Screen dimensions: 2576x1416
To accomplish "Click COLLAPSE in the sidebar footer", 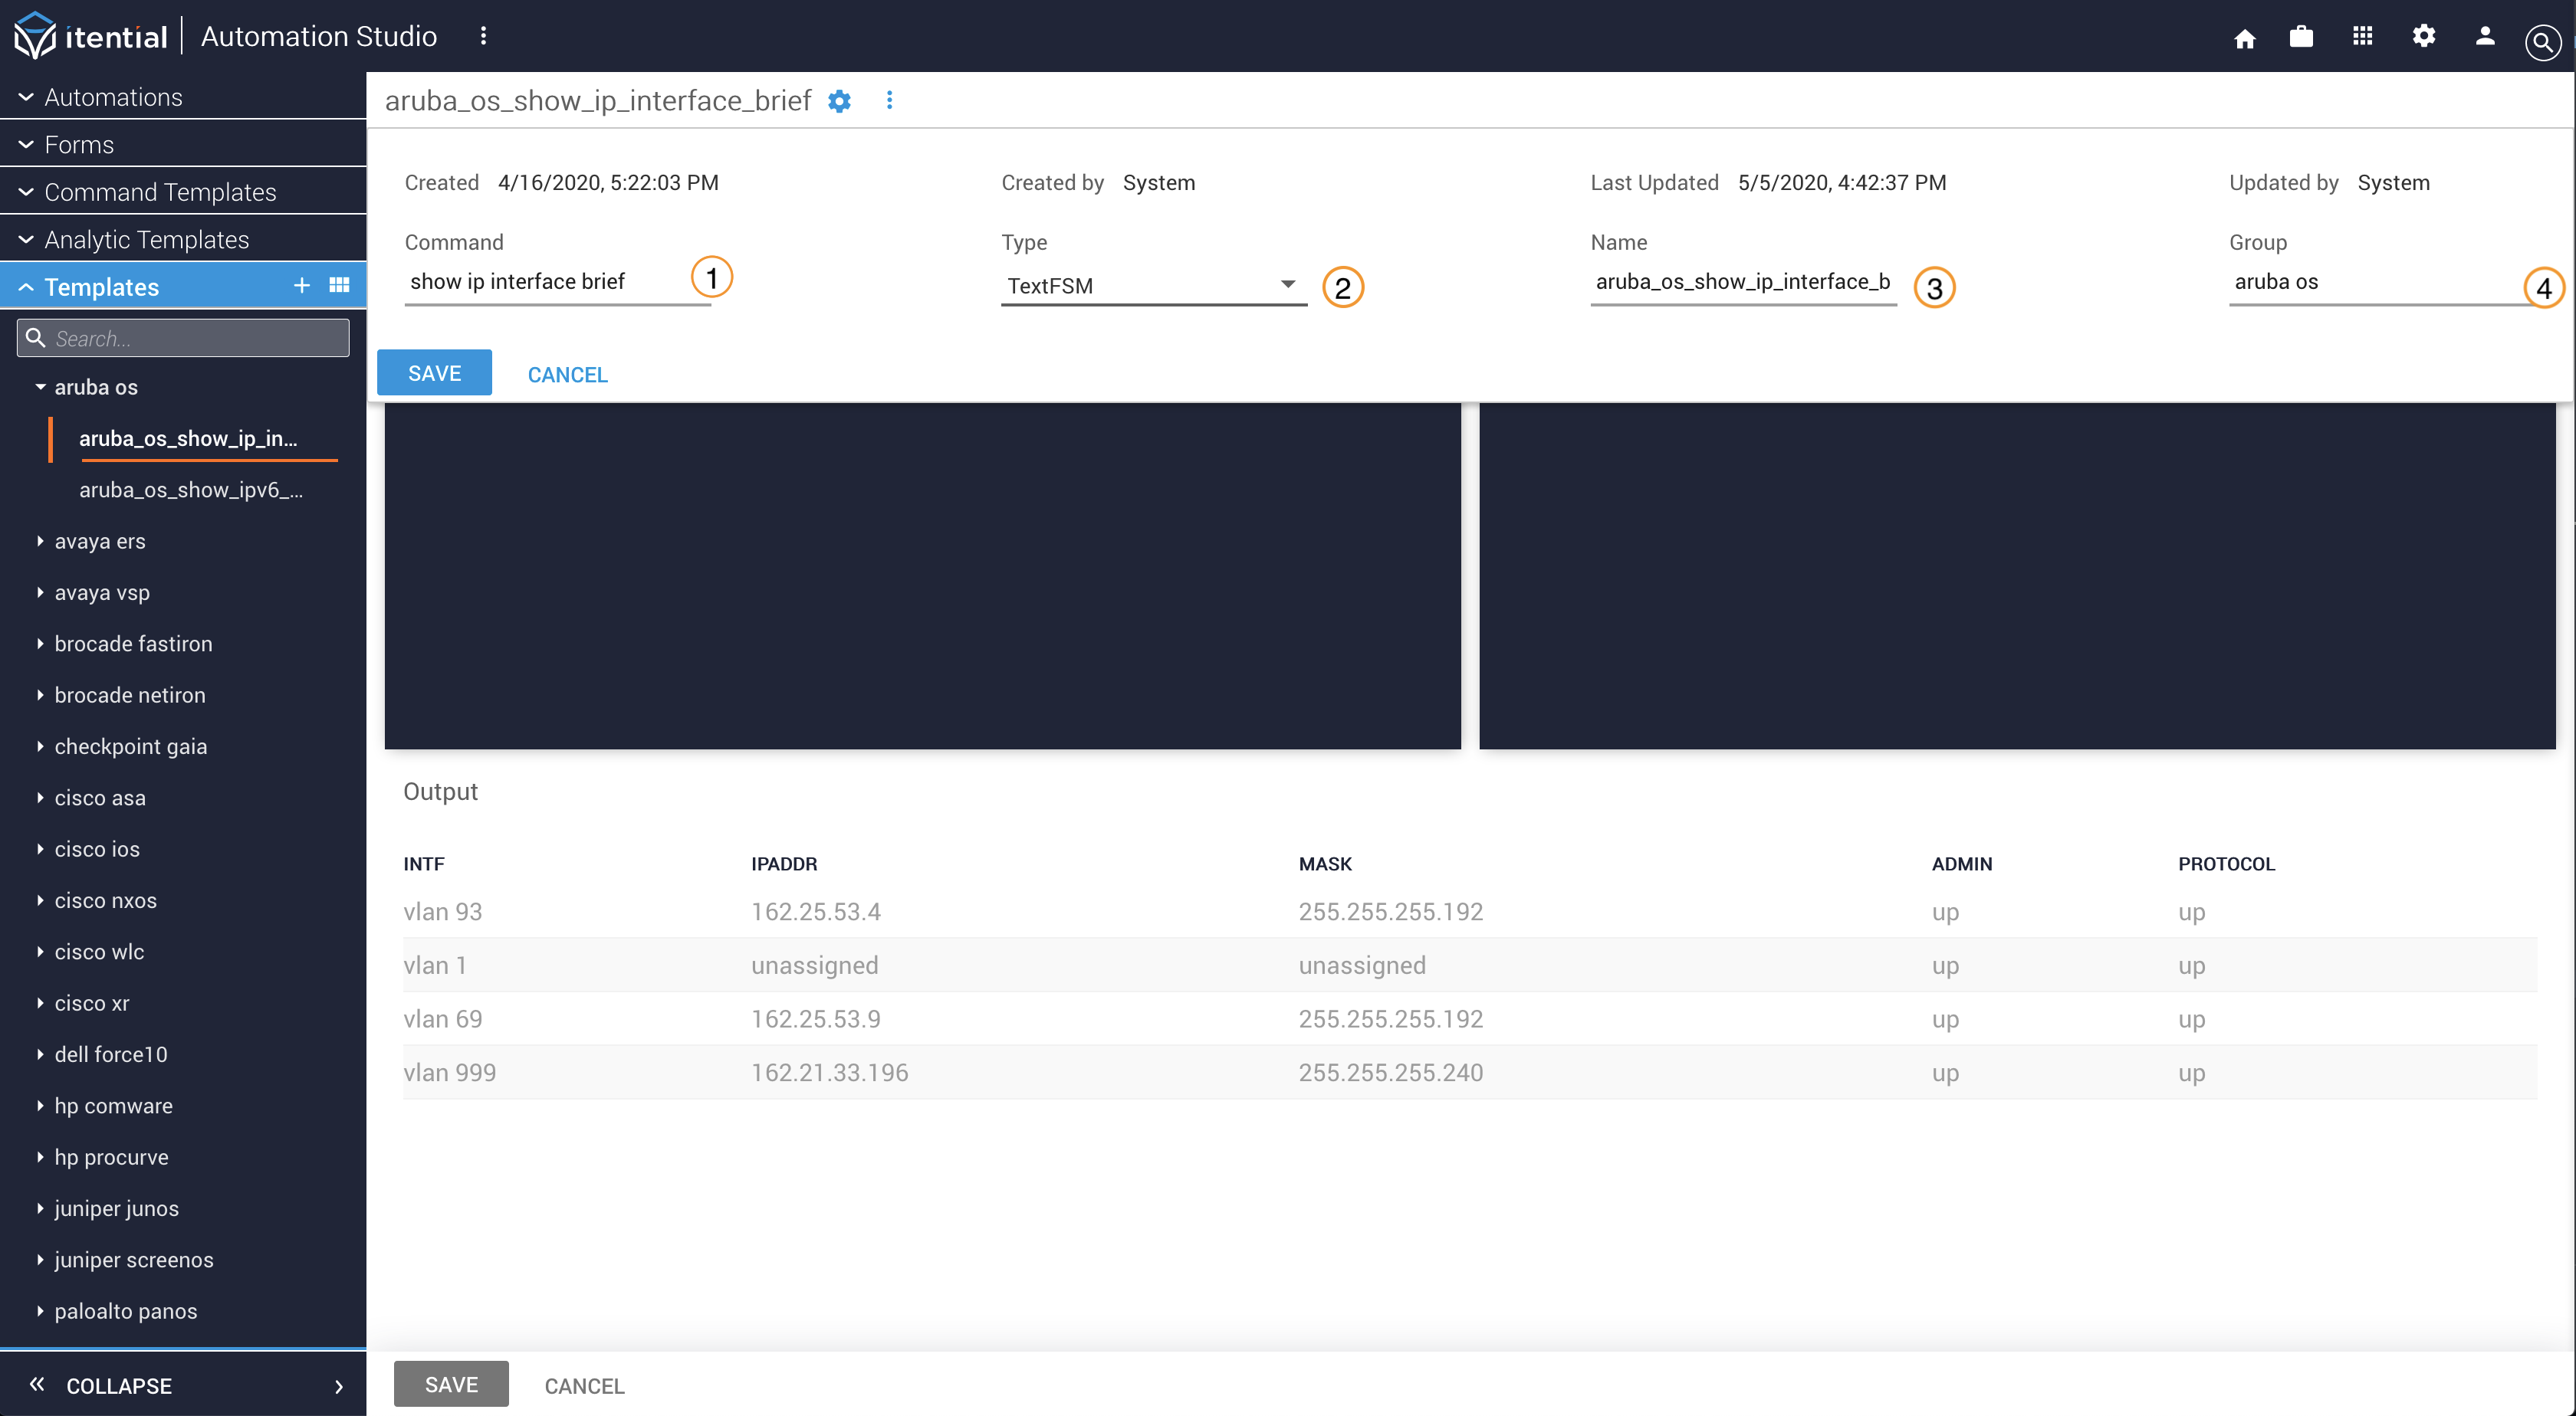I will pos(119,1386).
